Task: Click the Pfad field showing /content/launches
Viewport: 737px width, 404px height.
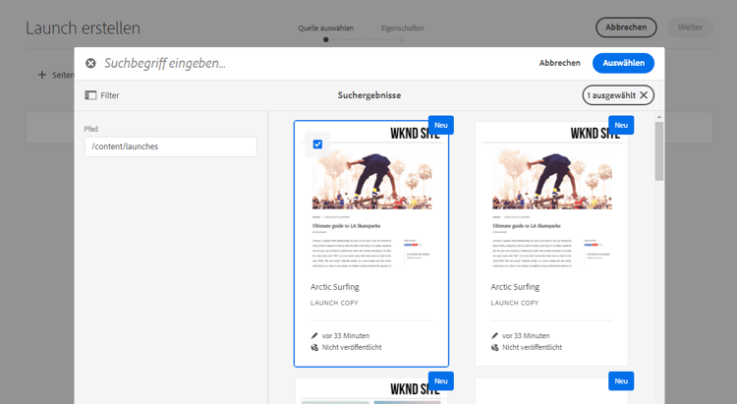Action: click(171, 146)
